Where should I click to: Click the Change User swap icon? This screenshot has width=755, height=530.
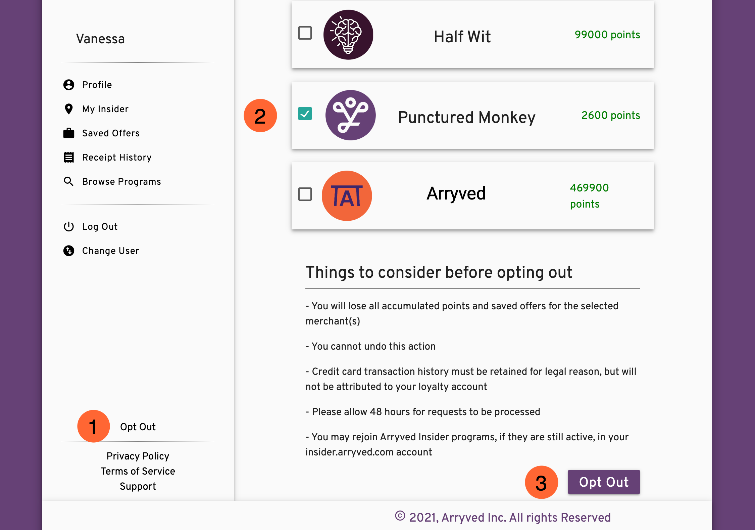click(69, 251)
